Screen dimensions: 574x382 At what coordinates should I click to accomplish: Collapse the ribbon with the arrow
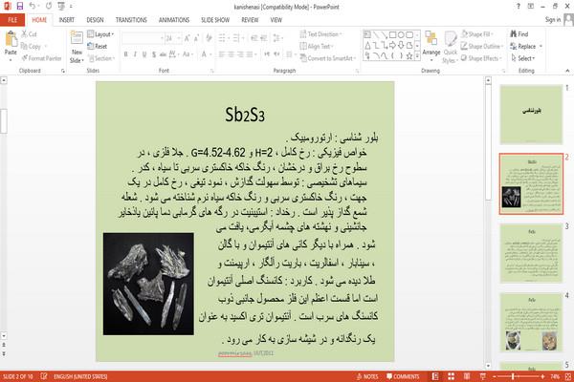click(567, 70)
